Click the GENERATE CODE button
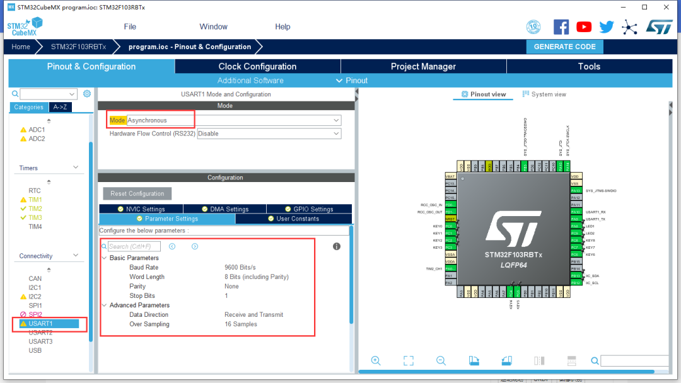 tap(564, 47)
